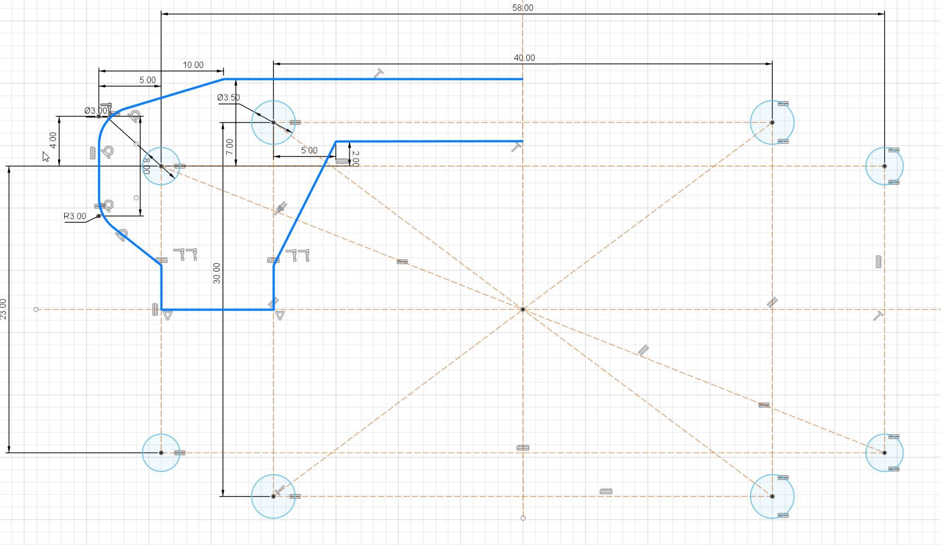Click the sketch origin point at center
The height and width of the screenshot is (545, 941).
pos(523,309)
